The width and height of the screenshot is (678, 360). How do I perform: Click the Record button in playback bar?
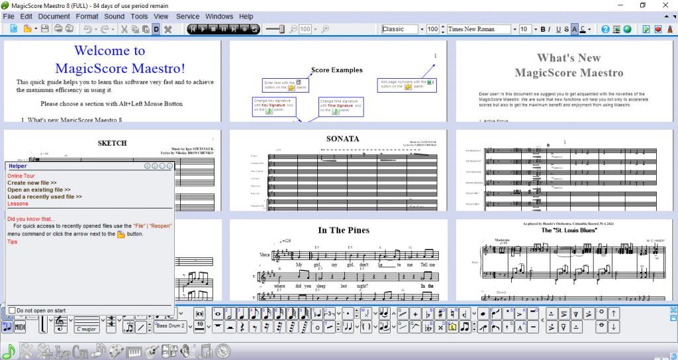(244, 29)
